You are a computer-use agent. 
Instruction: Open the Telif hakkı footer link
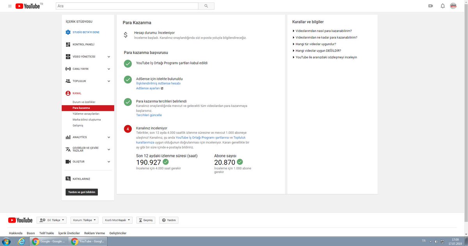[46, 233]
